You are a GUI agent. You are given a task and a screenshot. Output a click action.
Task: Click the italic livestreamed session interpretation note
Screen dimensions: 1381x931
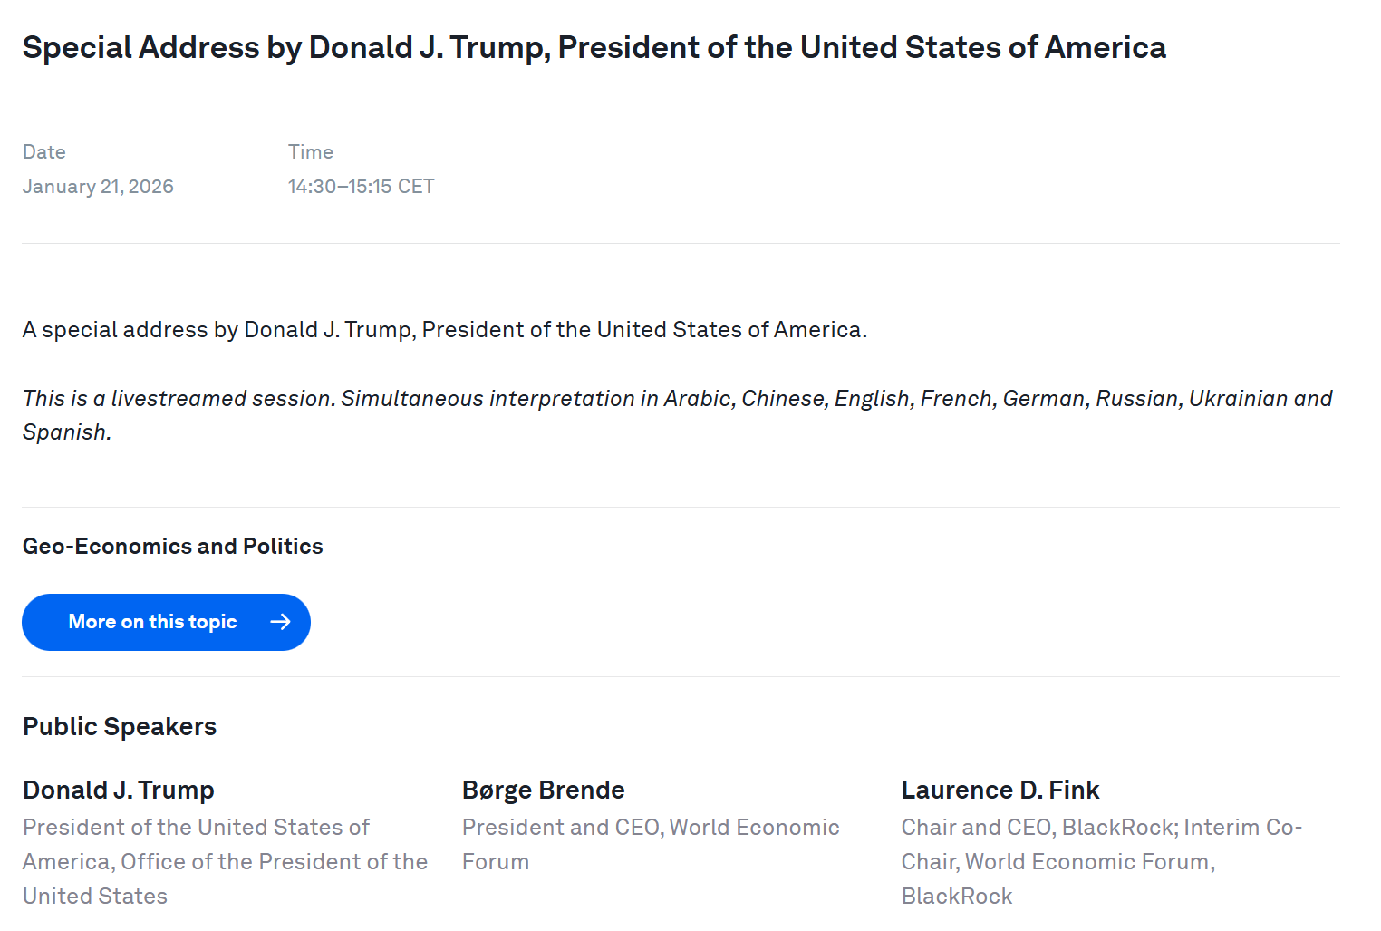point(676,400)
